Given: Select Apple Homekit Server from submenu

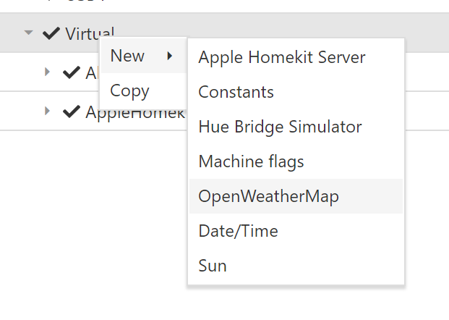Looking at the screenshot, I should 296,57.
